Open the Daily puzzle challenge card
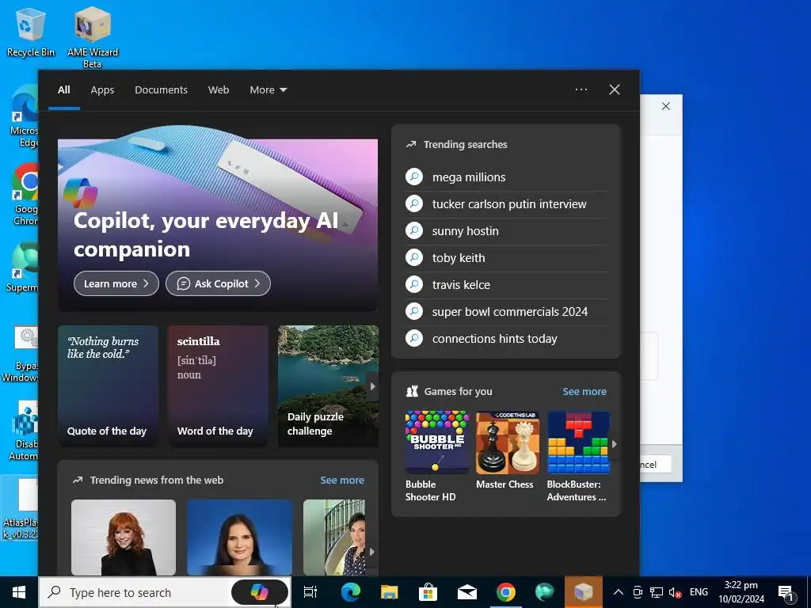811x608 pixels. tap(328, 386)
